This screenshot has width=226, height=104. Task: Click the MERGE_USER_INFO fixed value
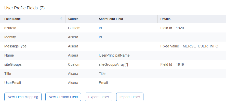tap(200, 46)
